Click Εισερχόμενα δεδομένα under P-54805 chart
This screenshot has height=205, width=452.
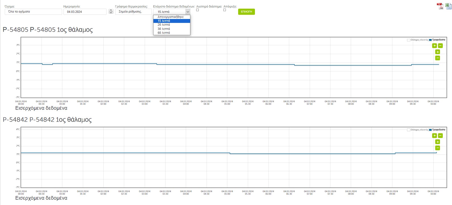pos(41,108)
